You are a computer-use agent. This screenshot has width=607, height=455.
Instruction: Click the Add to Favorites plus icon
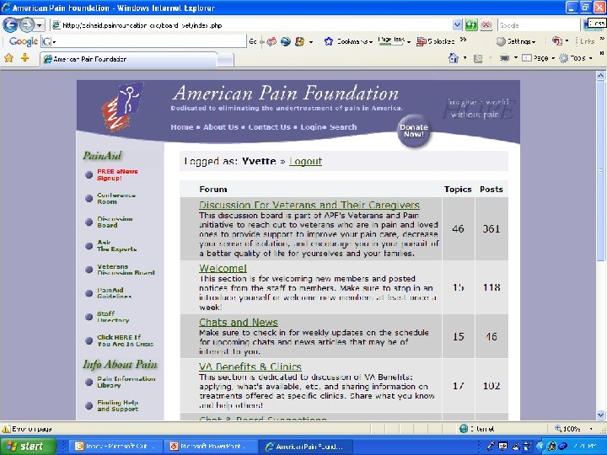pyautogui.click(x=24, y=58)
